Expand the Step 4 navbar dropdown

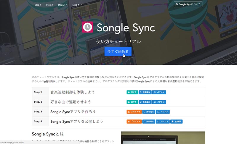(77, 5)
